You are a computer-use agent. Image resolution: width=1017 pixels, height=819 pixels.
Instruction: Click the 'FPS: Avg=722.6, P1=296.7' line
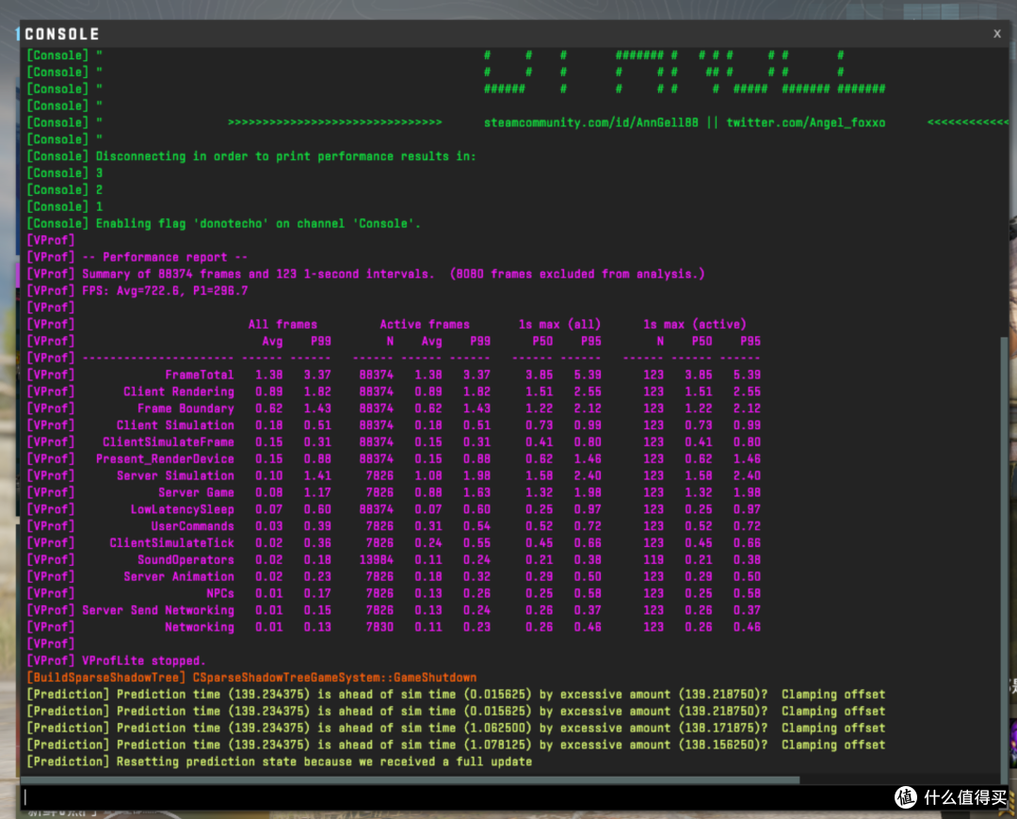137,291
